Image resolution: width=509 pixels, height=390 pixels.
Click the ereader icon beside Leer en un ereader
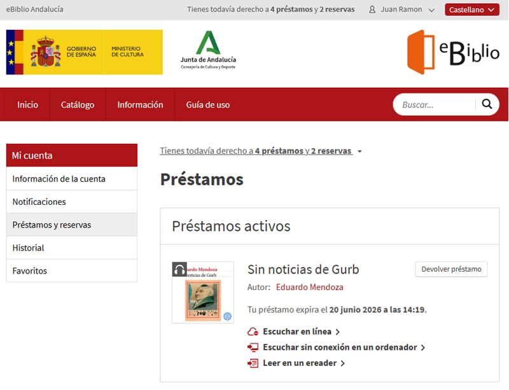coord(253,363)
